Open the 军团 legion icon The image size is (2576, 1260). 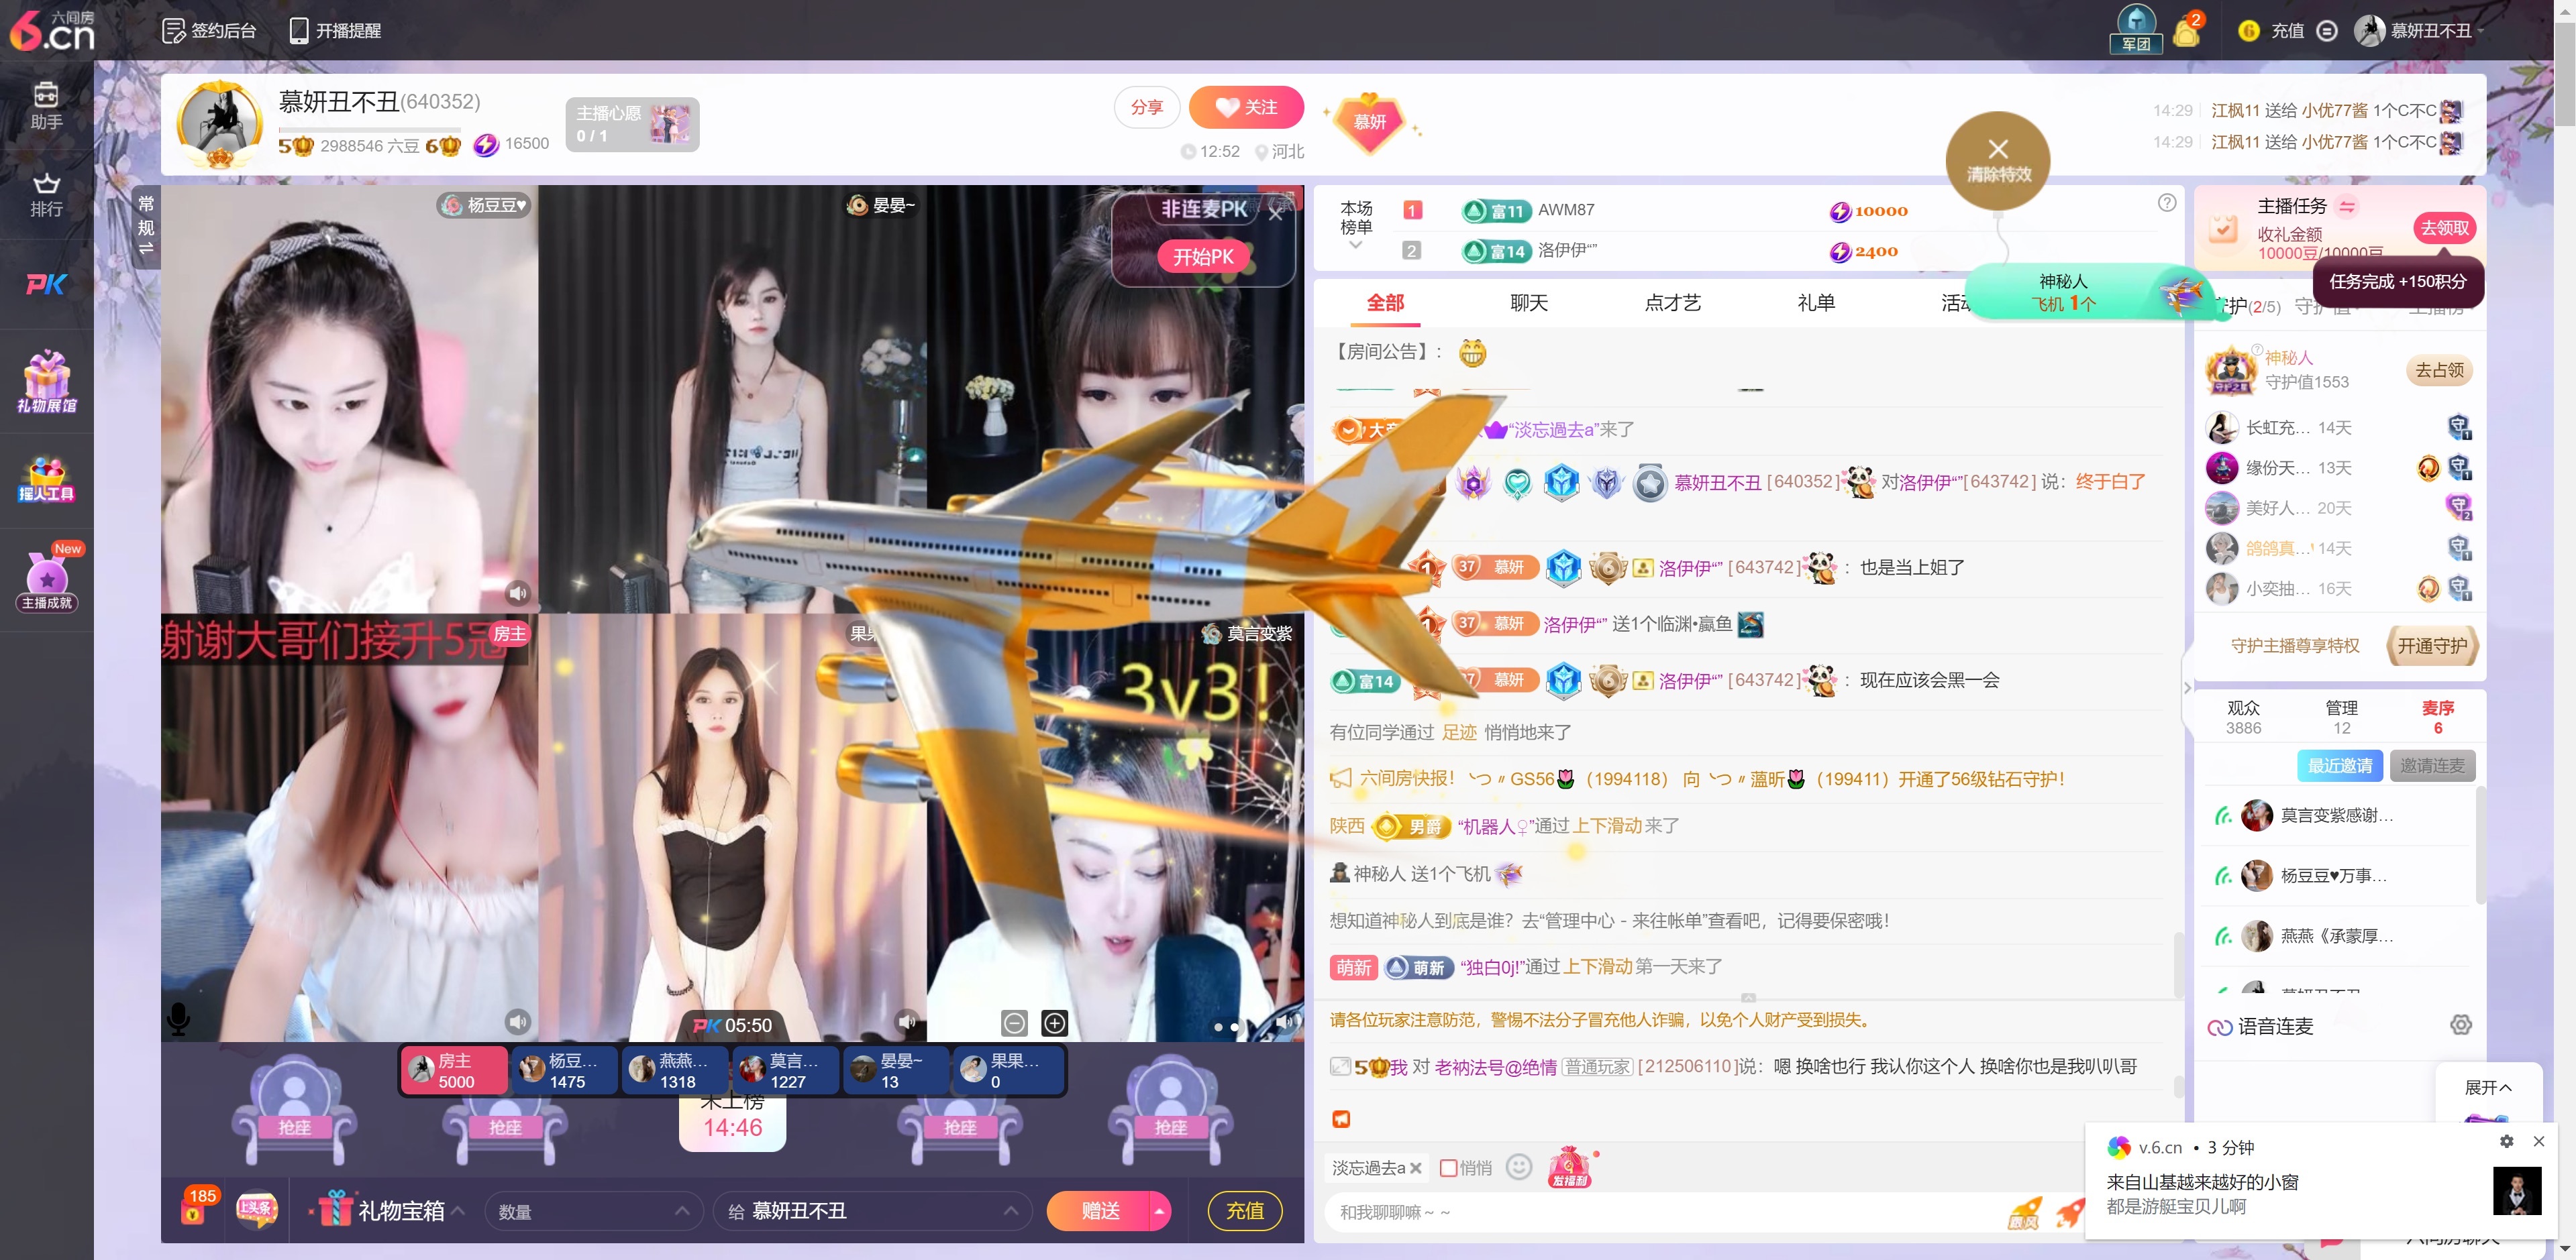pyautogui.click(x=2135, y=29)
